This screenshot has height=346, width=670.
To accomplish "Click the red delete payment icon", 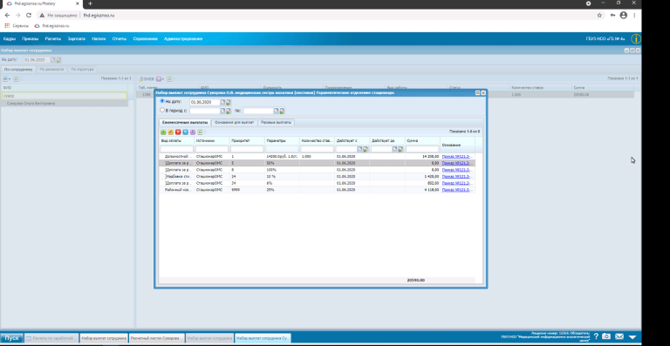I will [178, 132].
